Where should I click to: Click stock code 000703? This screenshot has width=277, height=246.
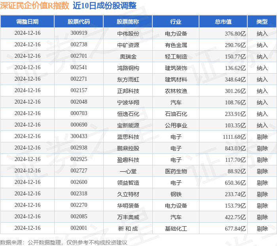[x=79, y=114]
